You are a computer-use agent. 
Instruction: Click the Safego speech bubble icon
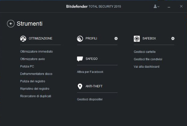point(80,59)
